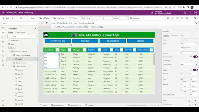
Task: Open settings gear in purple header
Action: 185,12
